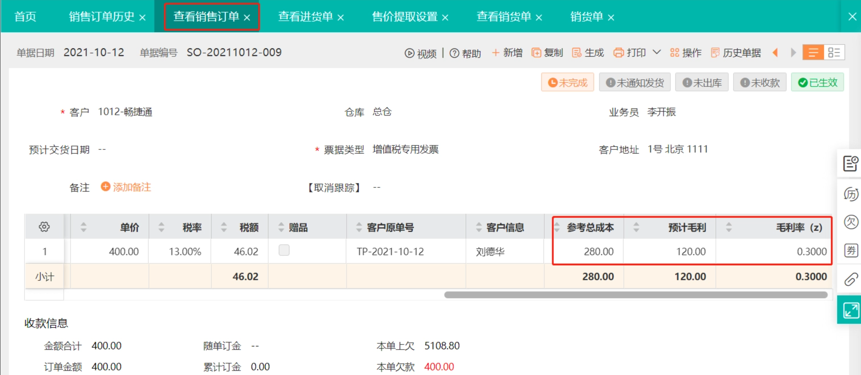Open the coupon (券) sidebar icon
Screen dimensions: 861x375
[851, 250]
